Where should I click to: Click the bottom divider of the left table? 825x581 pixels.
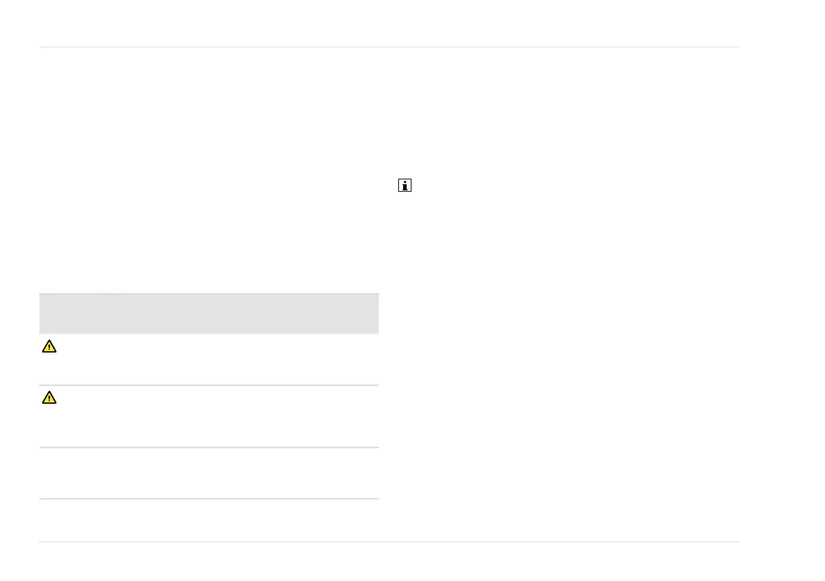pos(209,499)
